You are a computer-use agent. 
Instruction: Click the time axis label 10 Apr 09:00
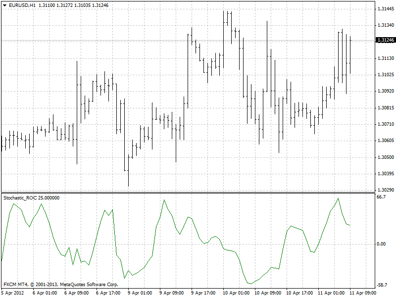268,293
